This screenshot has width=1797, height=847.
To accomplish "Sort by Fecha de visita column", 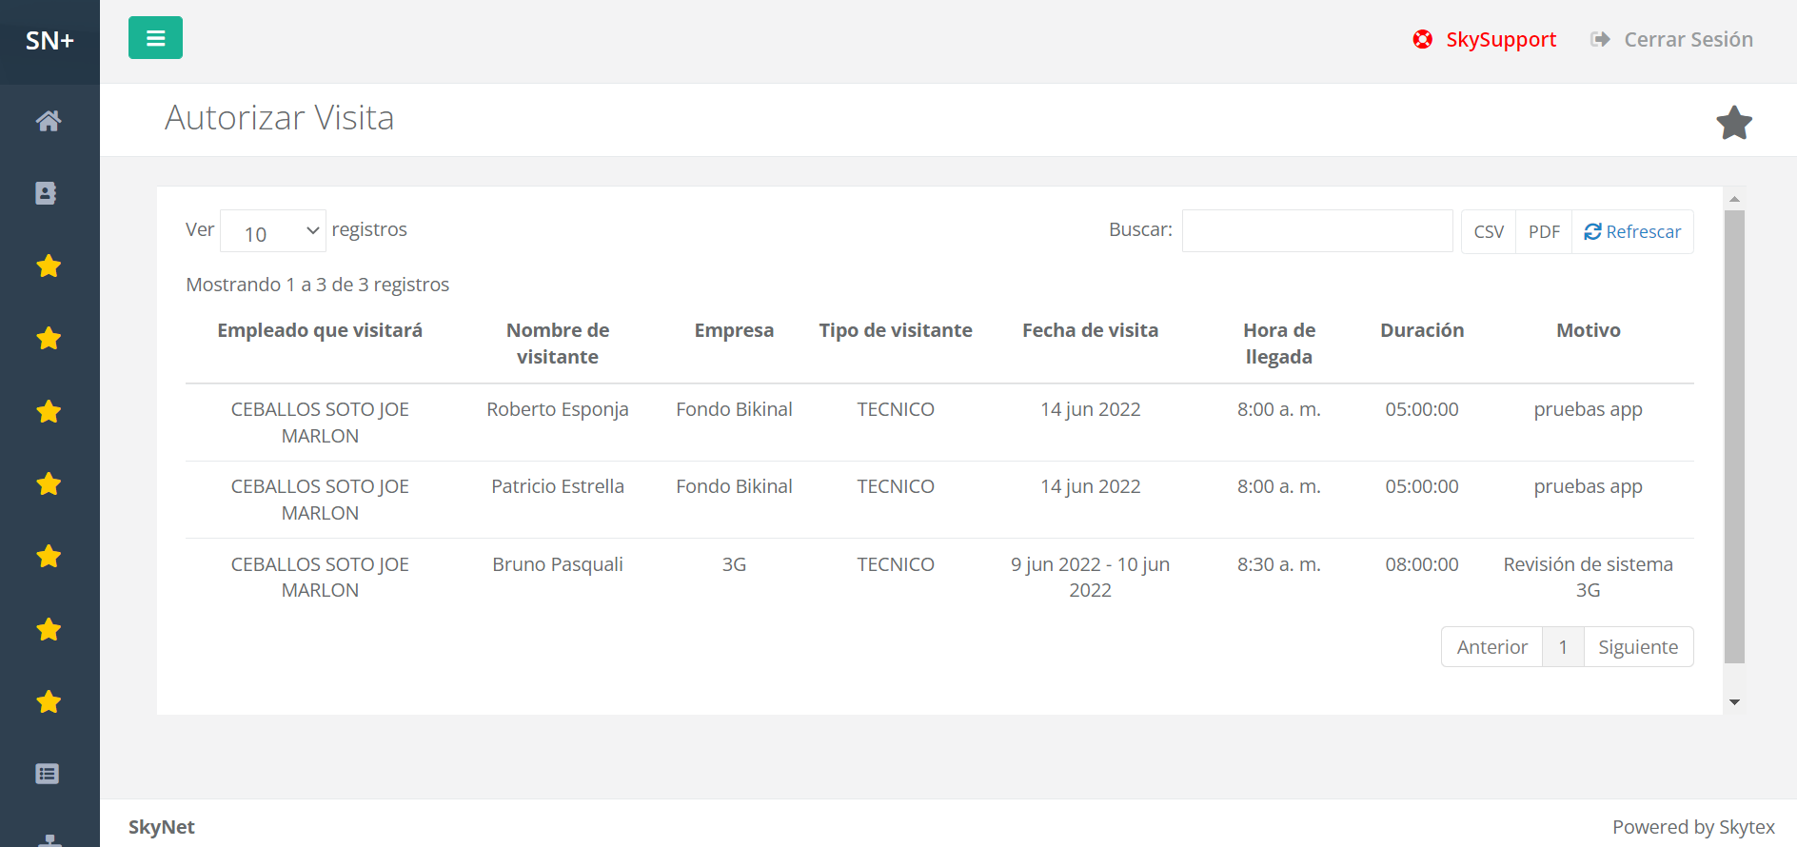I will point(1090,330).
